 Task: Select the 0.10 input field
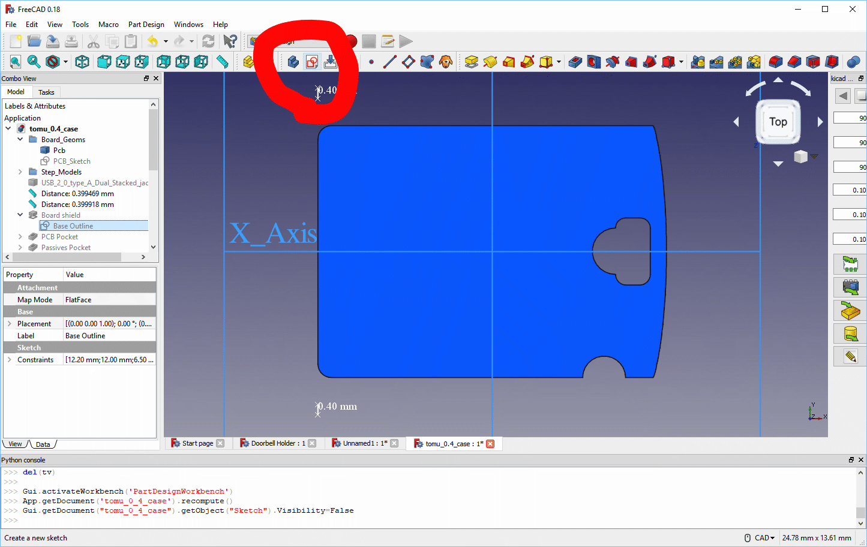tap(850, 189)
